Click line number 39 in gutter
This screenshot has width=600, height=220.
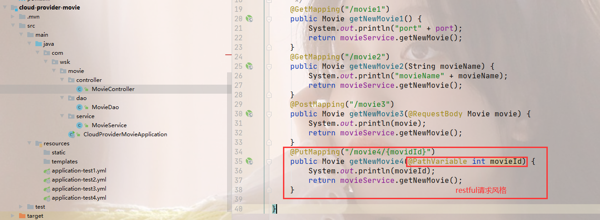click(x=238, y=199)
